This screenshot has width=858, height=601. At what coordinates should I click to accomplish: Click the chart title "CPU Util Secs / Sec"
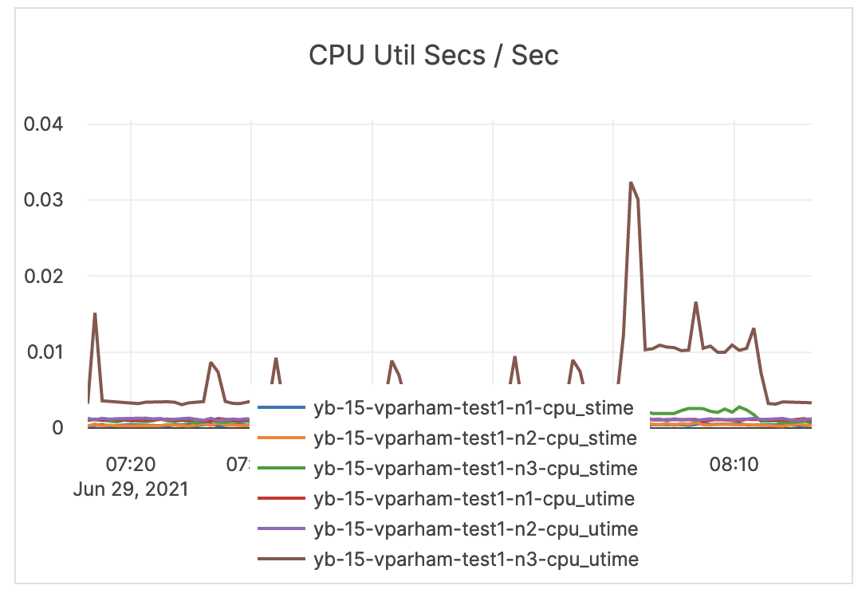pyautogui.click(x=434, y=56)
